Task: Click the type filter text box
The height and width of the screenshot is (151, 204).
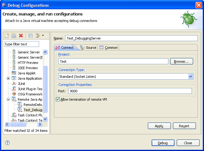Action: coord(22,44)
